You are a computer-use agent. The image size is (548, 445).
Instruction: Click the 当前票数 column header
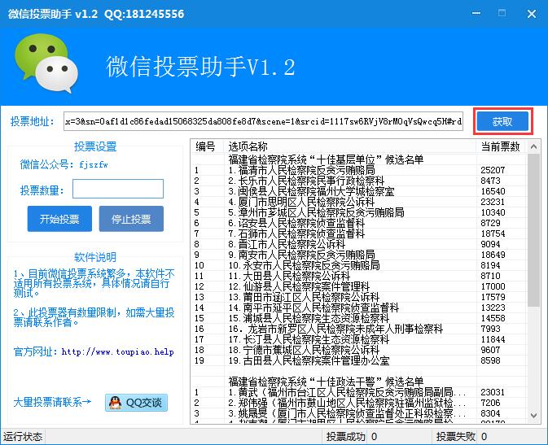pyautogui.click(x=500, y=146)
